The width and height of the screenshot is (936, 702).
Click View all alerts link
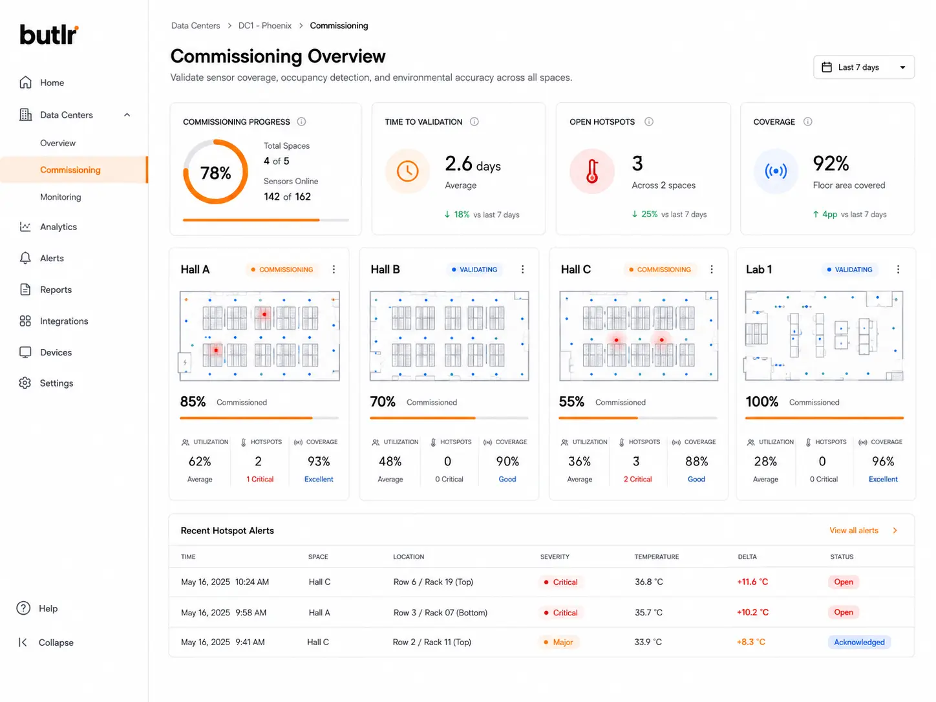click(x=854, y=531)
